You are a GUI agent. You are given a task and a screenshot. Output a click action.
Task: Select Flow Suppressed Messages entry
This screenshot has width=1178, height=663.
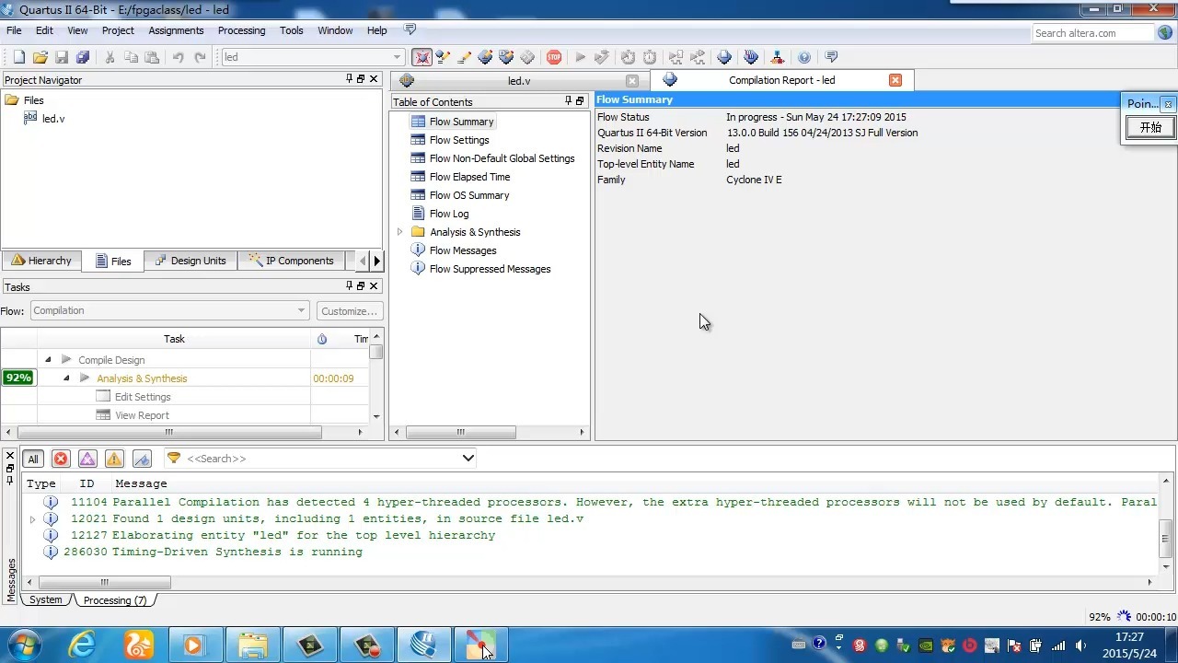click(490, 269)
